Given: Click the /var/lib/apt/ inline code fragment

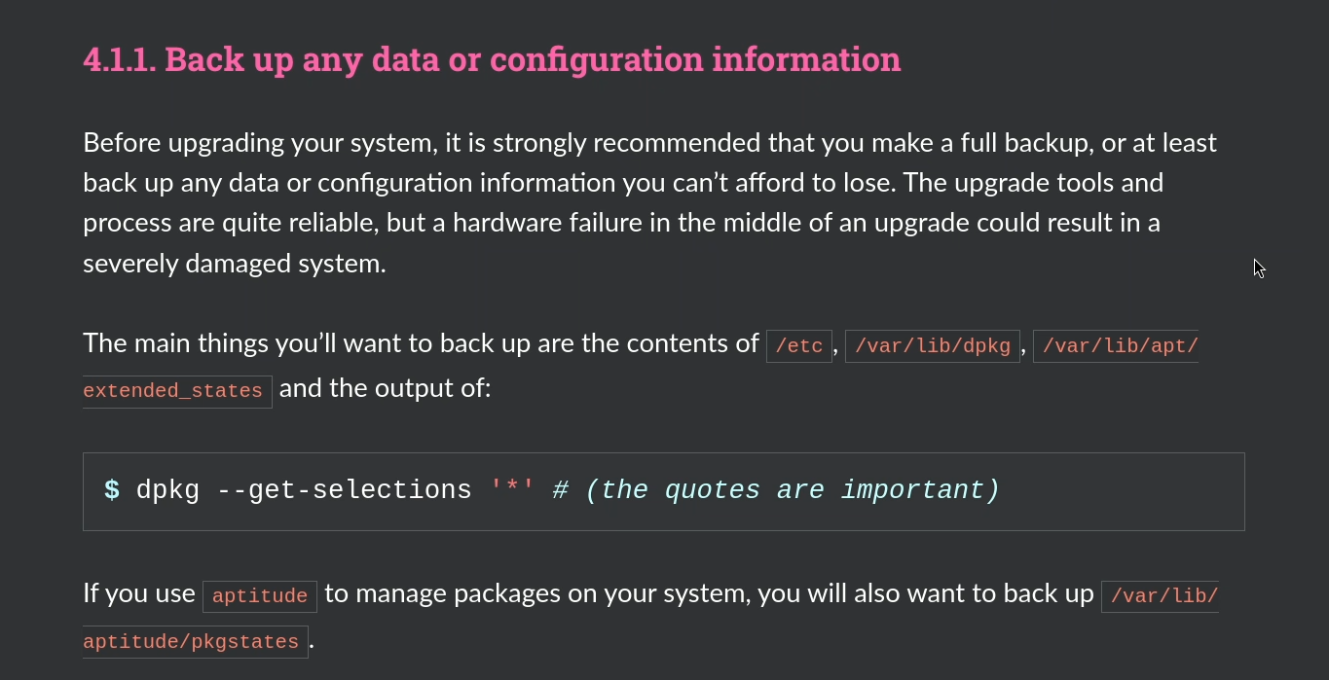Looking at the screenshot, I should [x=1115, y=346].
